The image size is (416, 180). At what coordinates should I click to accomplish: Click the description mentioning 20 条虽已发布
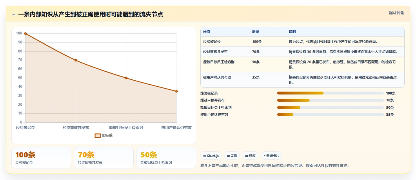tap(343, 65)
